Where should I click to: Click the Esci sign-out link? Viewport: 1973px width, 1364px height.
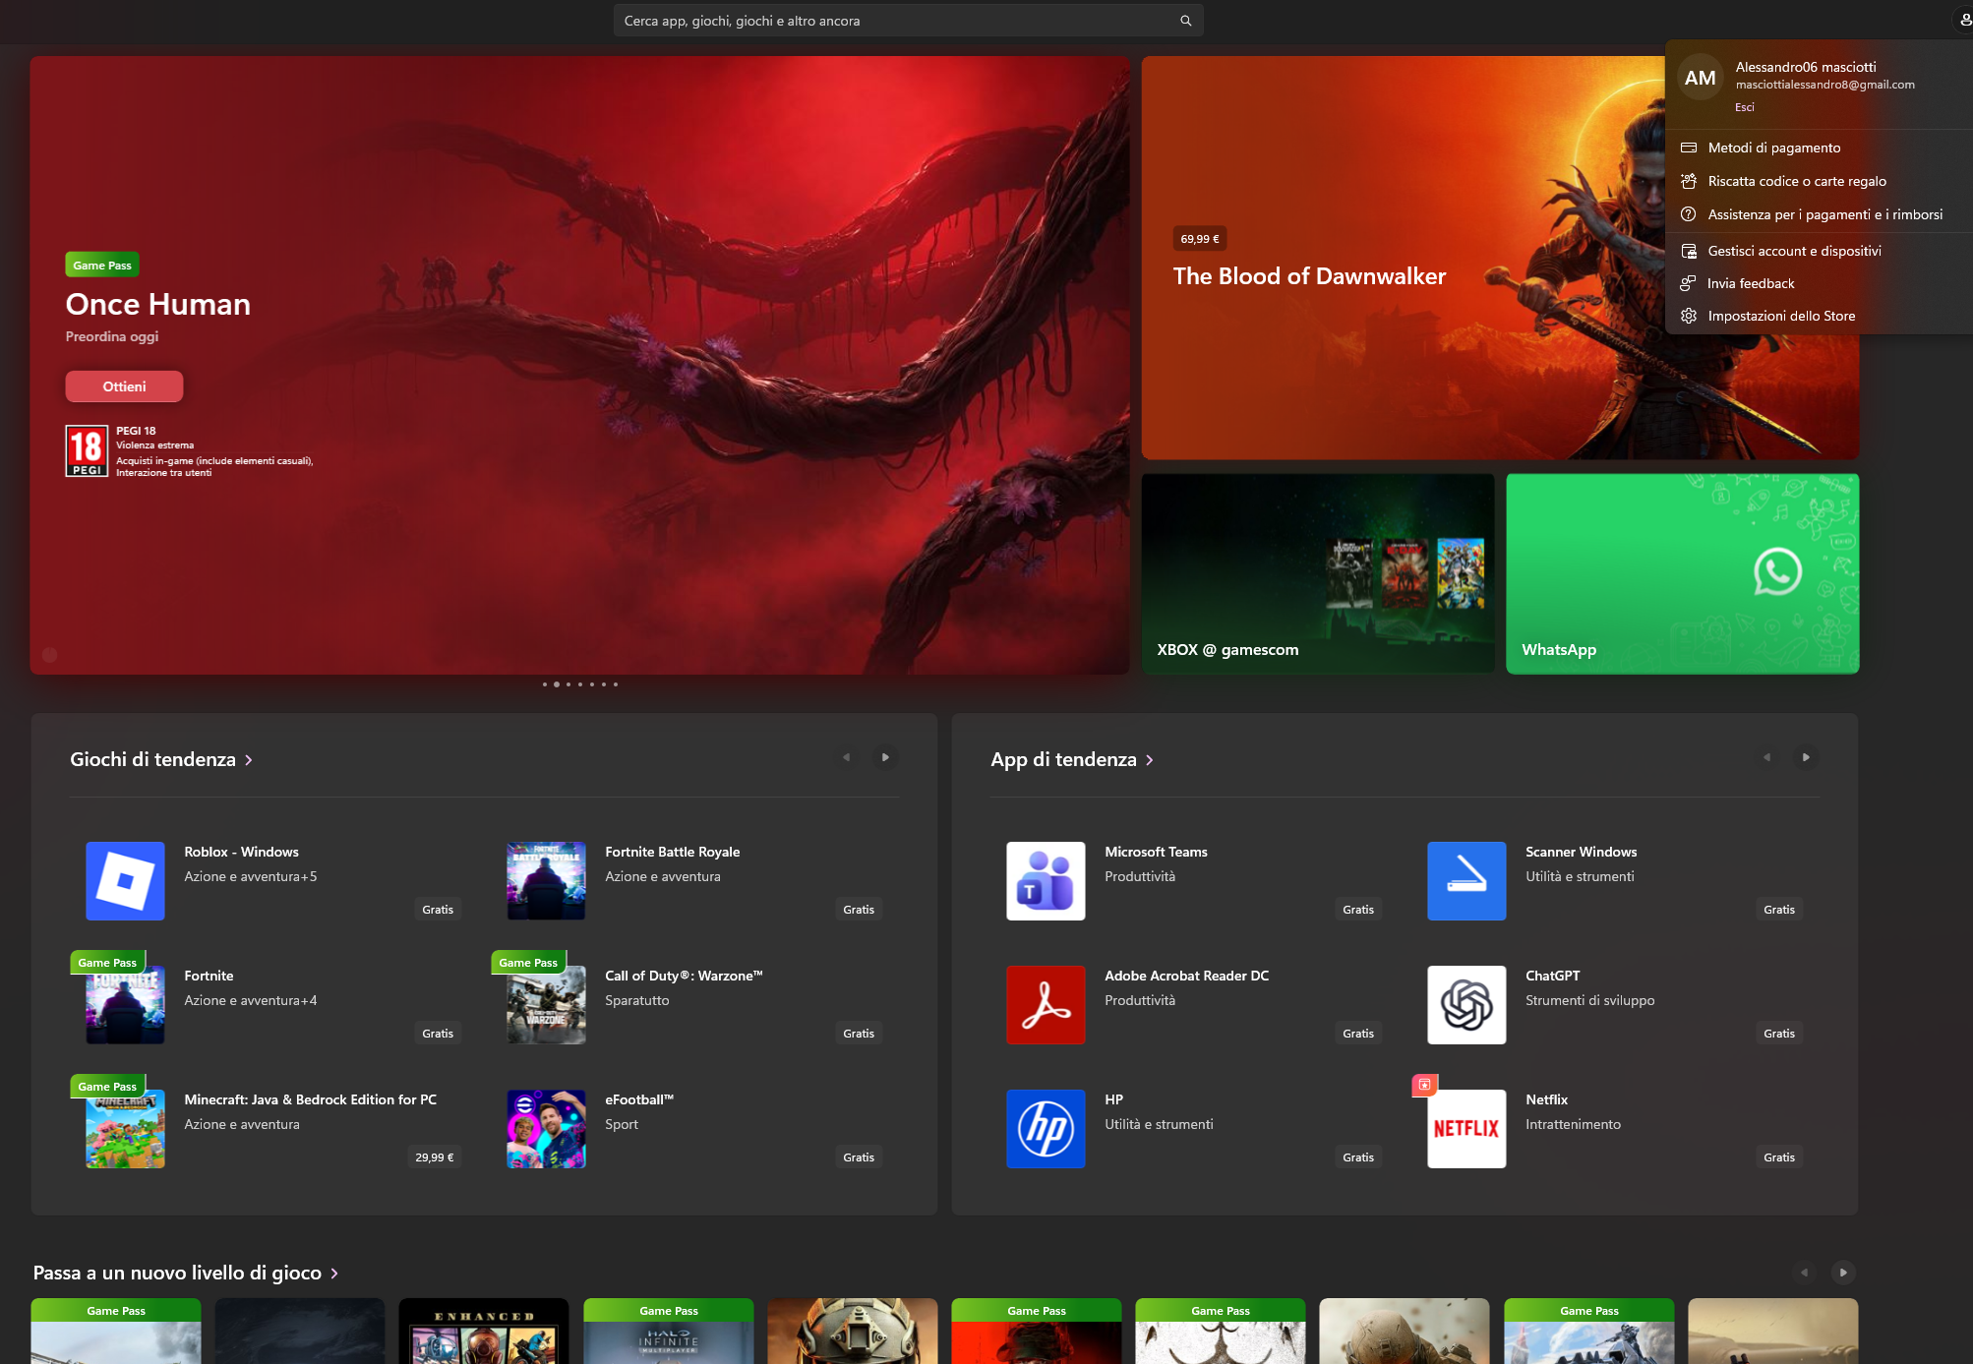point(1744,107)
